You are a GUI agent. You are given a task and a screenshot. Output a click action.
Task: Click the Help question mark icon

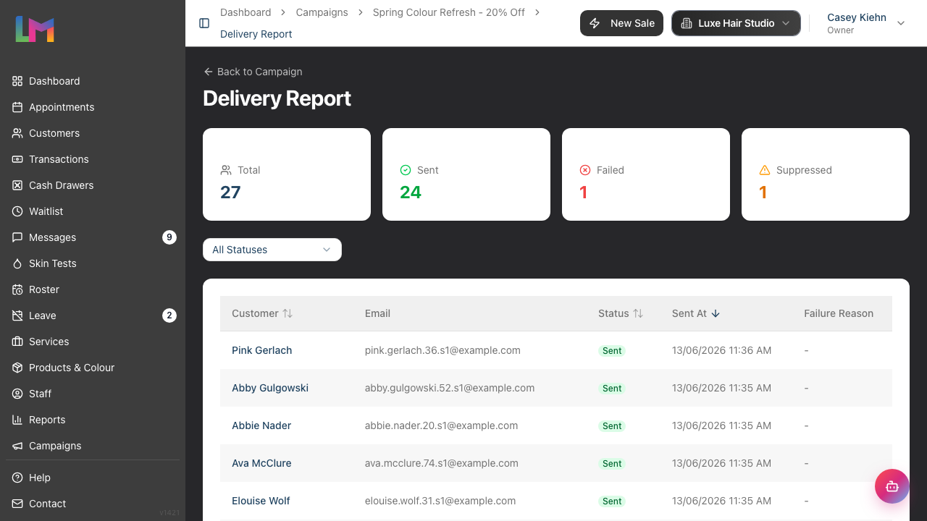coord(17,478)
